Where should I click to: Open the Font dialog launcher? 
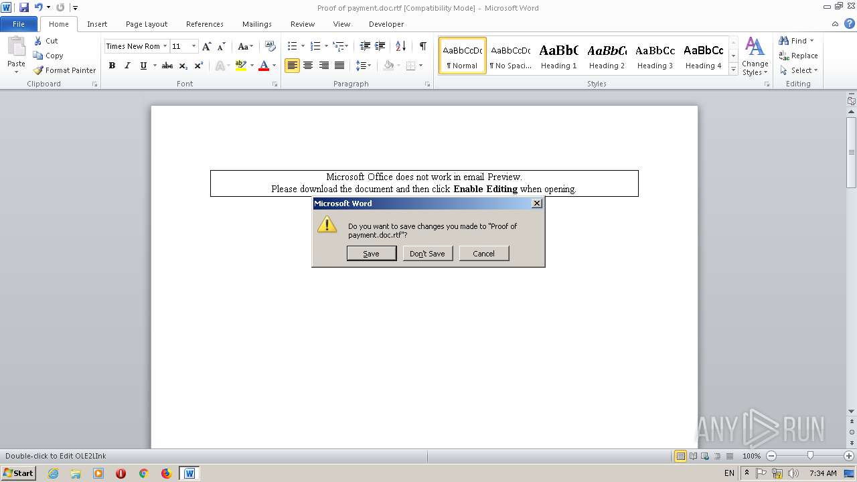point(275,84)
